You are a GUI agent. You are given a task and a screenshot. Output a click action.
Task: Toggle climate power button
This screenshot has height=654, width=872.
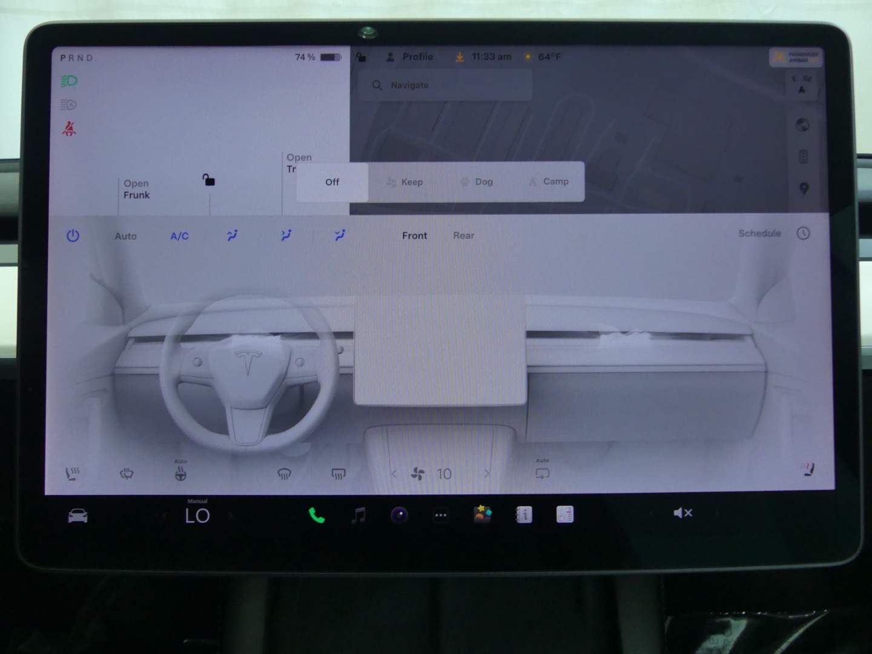(73, 236)
